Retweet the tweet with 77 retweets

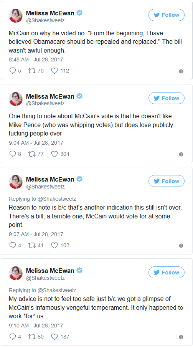click(x=31, y=154)
